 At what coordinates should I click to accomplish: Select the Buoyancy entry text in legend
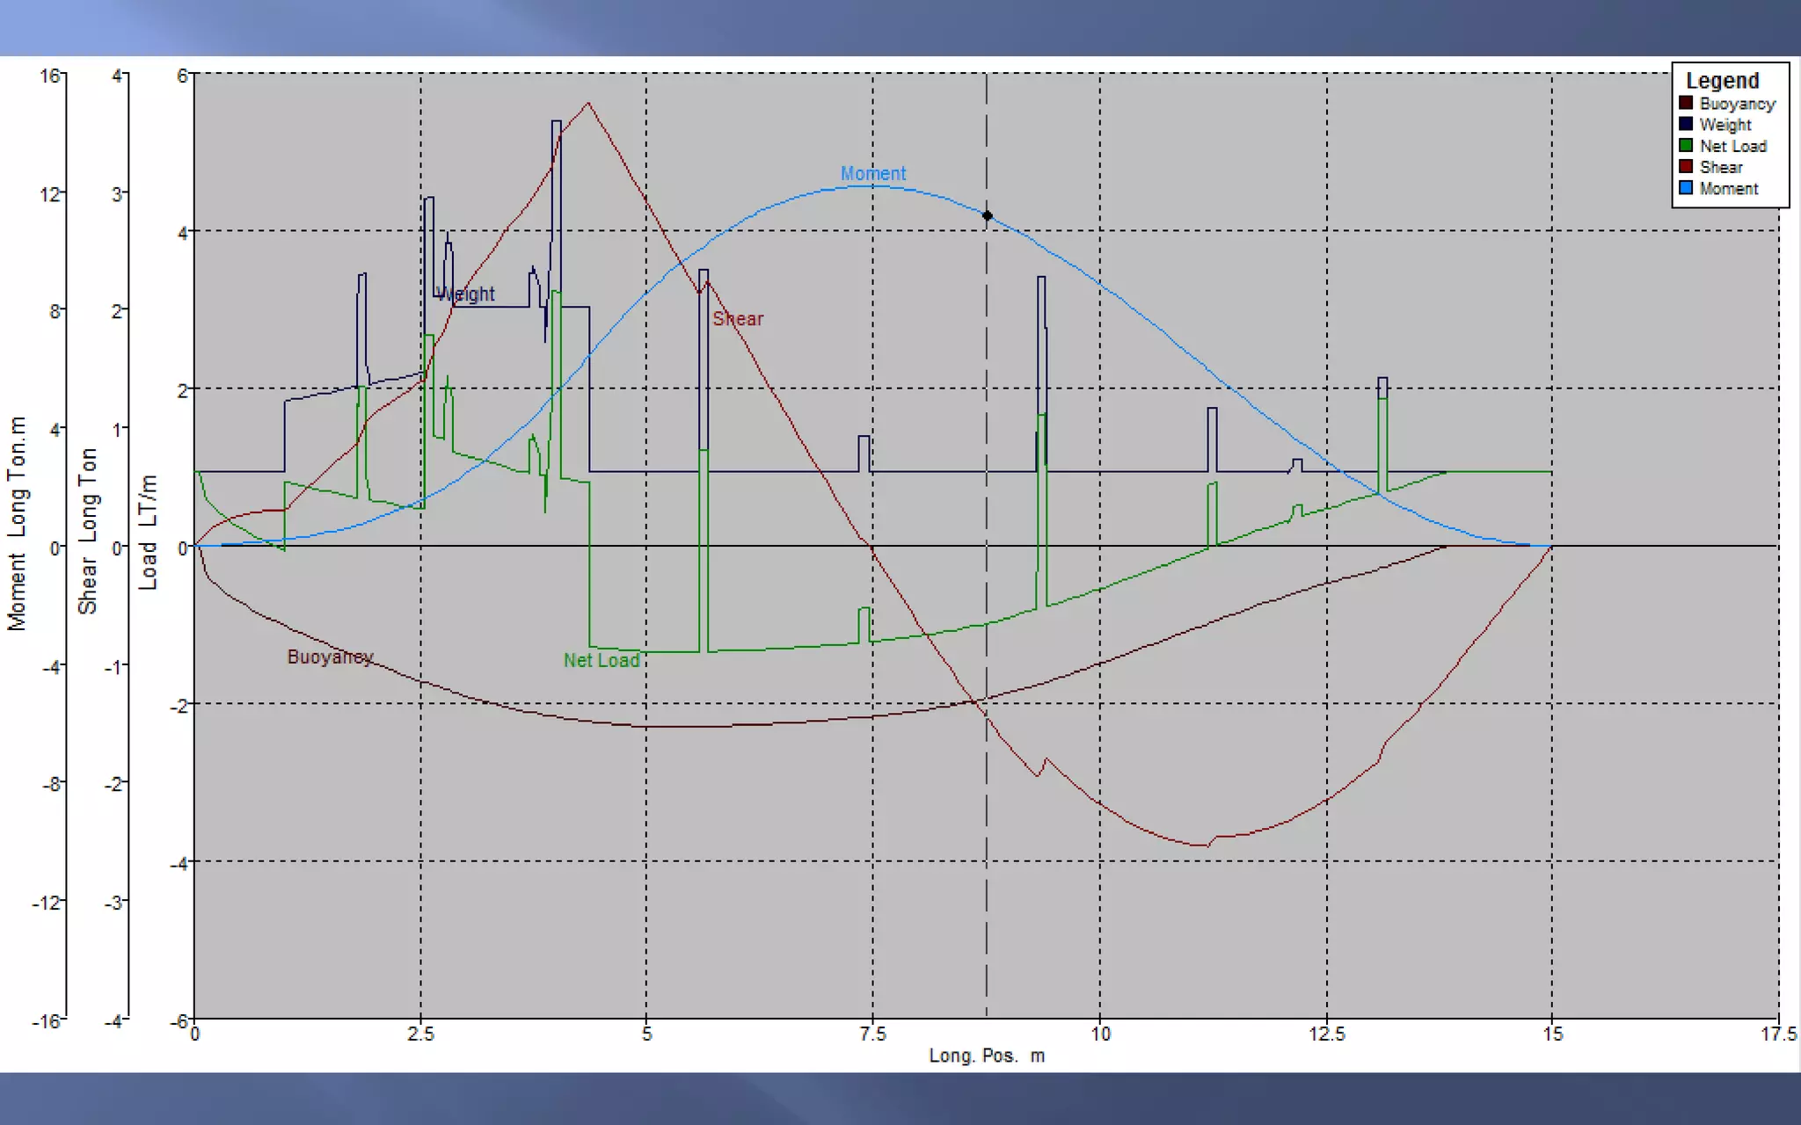pos(1737,104)
